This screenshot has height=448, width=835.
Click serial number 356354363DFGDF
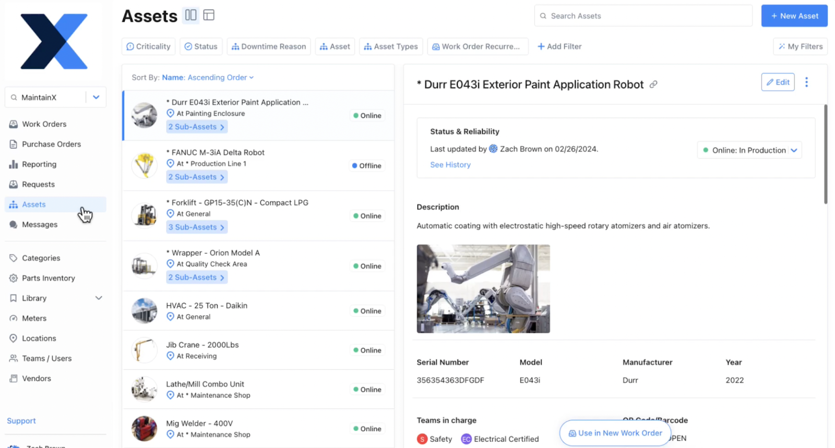tap(450, 380)
